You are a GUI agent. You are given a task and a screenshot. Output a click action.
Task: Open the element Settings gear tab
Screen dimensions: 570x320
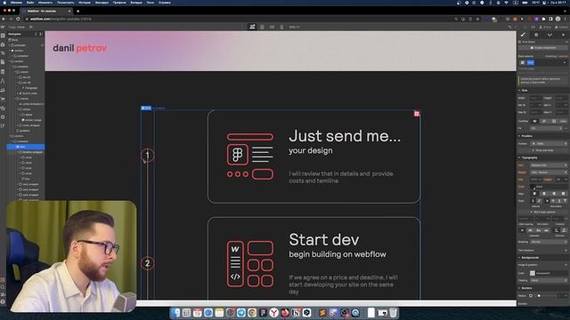click(536, 35)
